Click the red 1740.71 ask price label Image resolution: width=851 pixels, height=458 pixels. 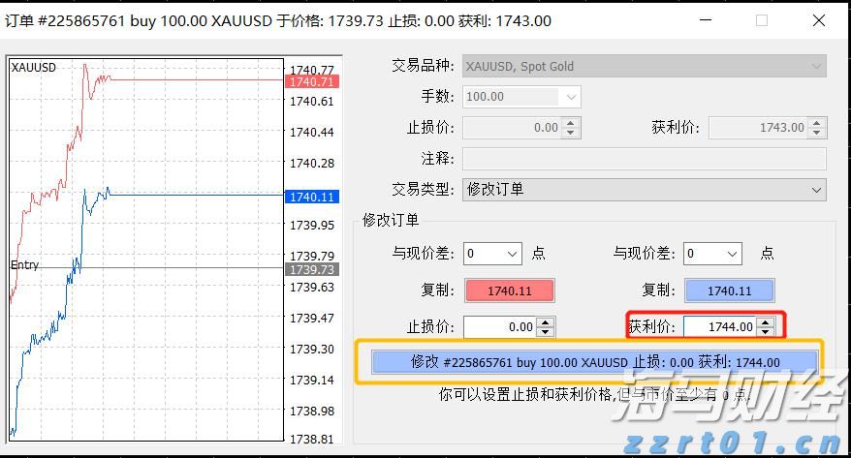click(312, 82)
